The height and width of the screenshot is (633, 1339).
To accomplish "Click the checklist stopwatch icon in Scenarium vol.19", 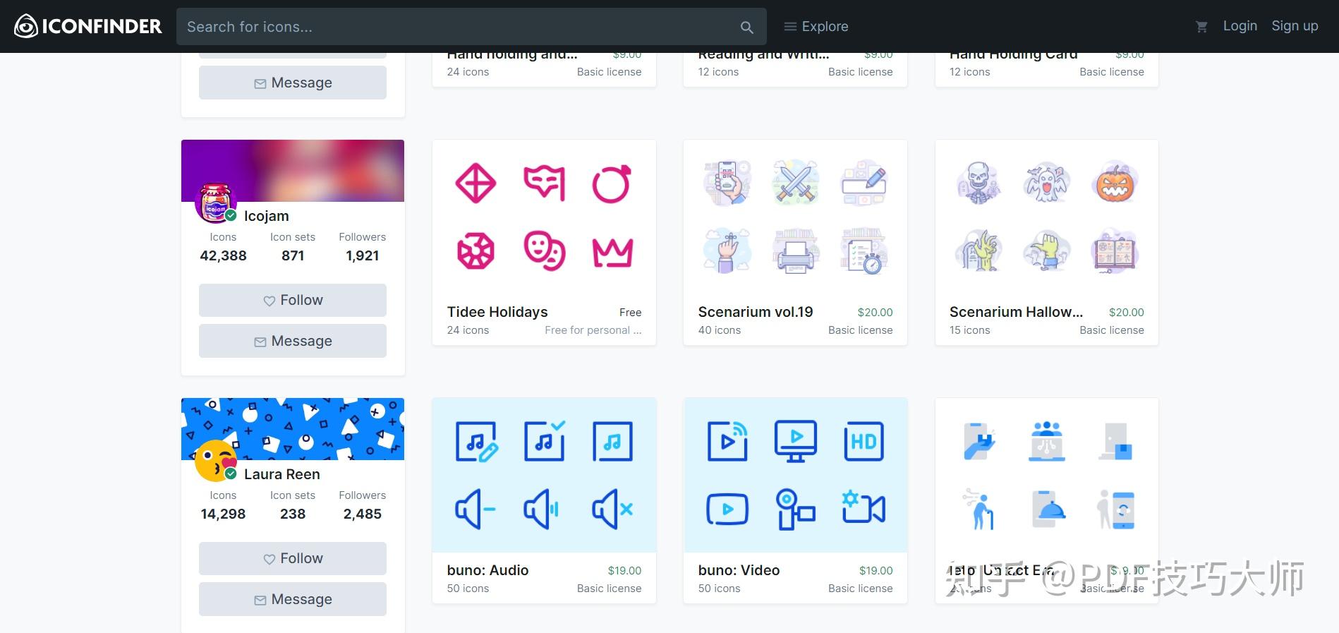I will 864,251.
